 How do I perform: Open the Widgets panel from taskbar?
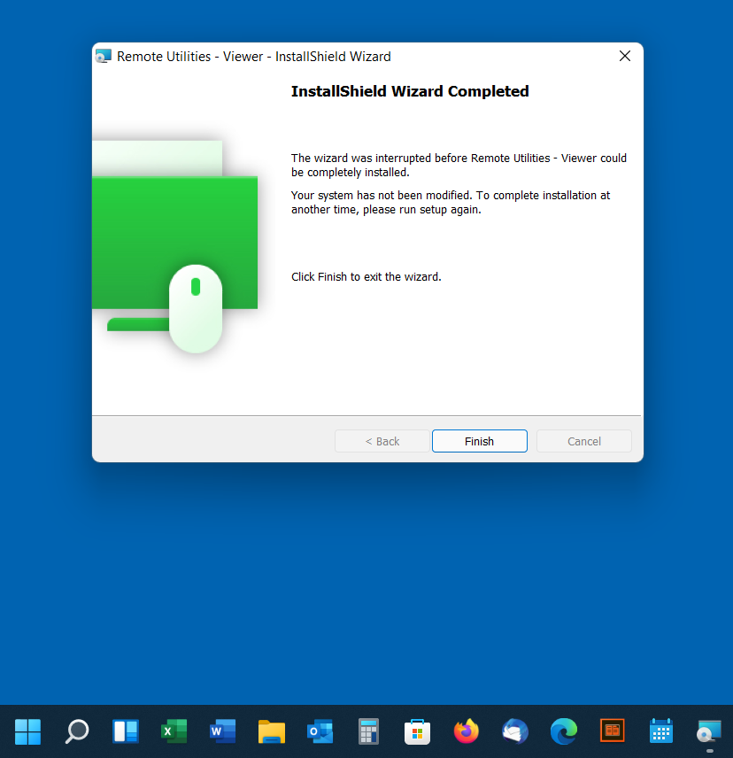click(x=126, y=731)
